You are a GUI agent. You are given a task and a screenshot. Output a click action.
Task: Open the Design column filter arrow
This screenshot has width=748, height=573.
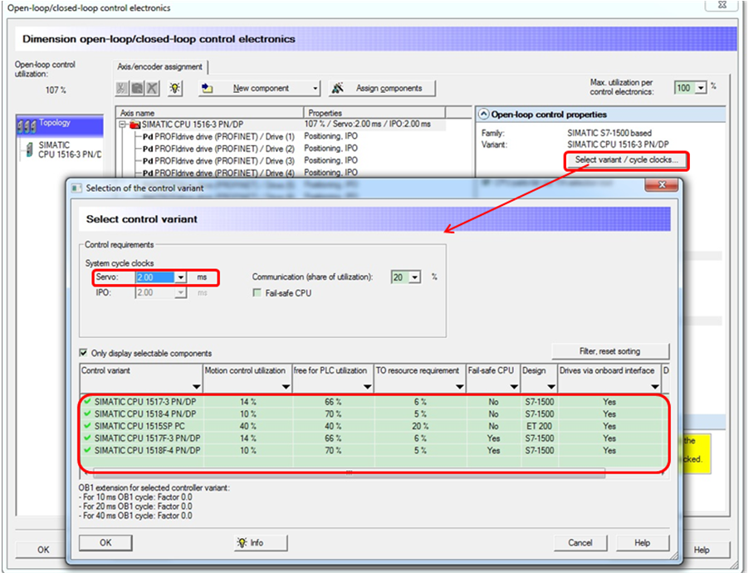pos(551,386)
